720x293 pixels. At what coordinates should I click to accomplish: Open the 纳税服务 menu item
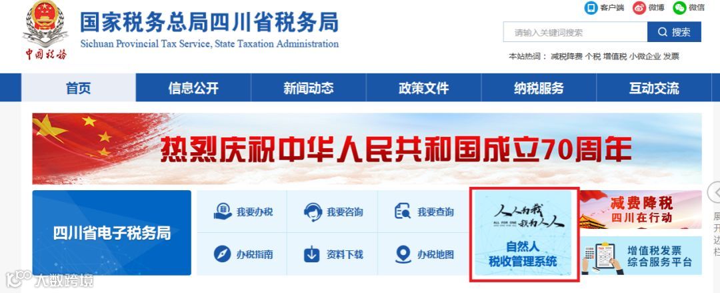click(539, 88)
